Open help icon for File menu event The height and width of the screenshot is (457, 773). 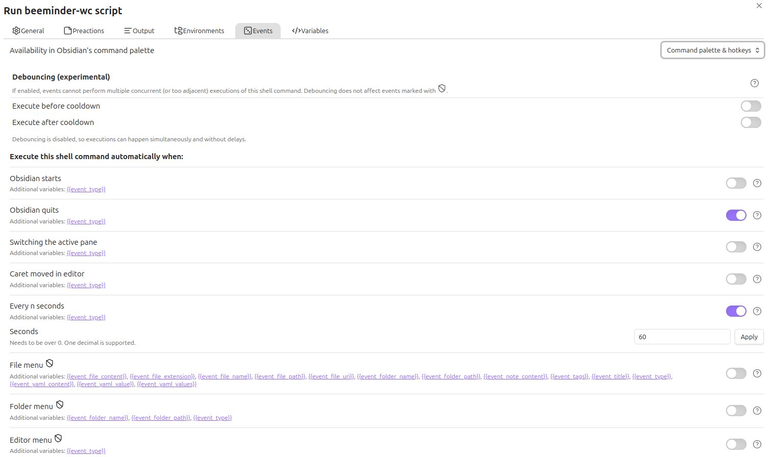(757, 373)
